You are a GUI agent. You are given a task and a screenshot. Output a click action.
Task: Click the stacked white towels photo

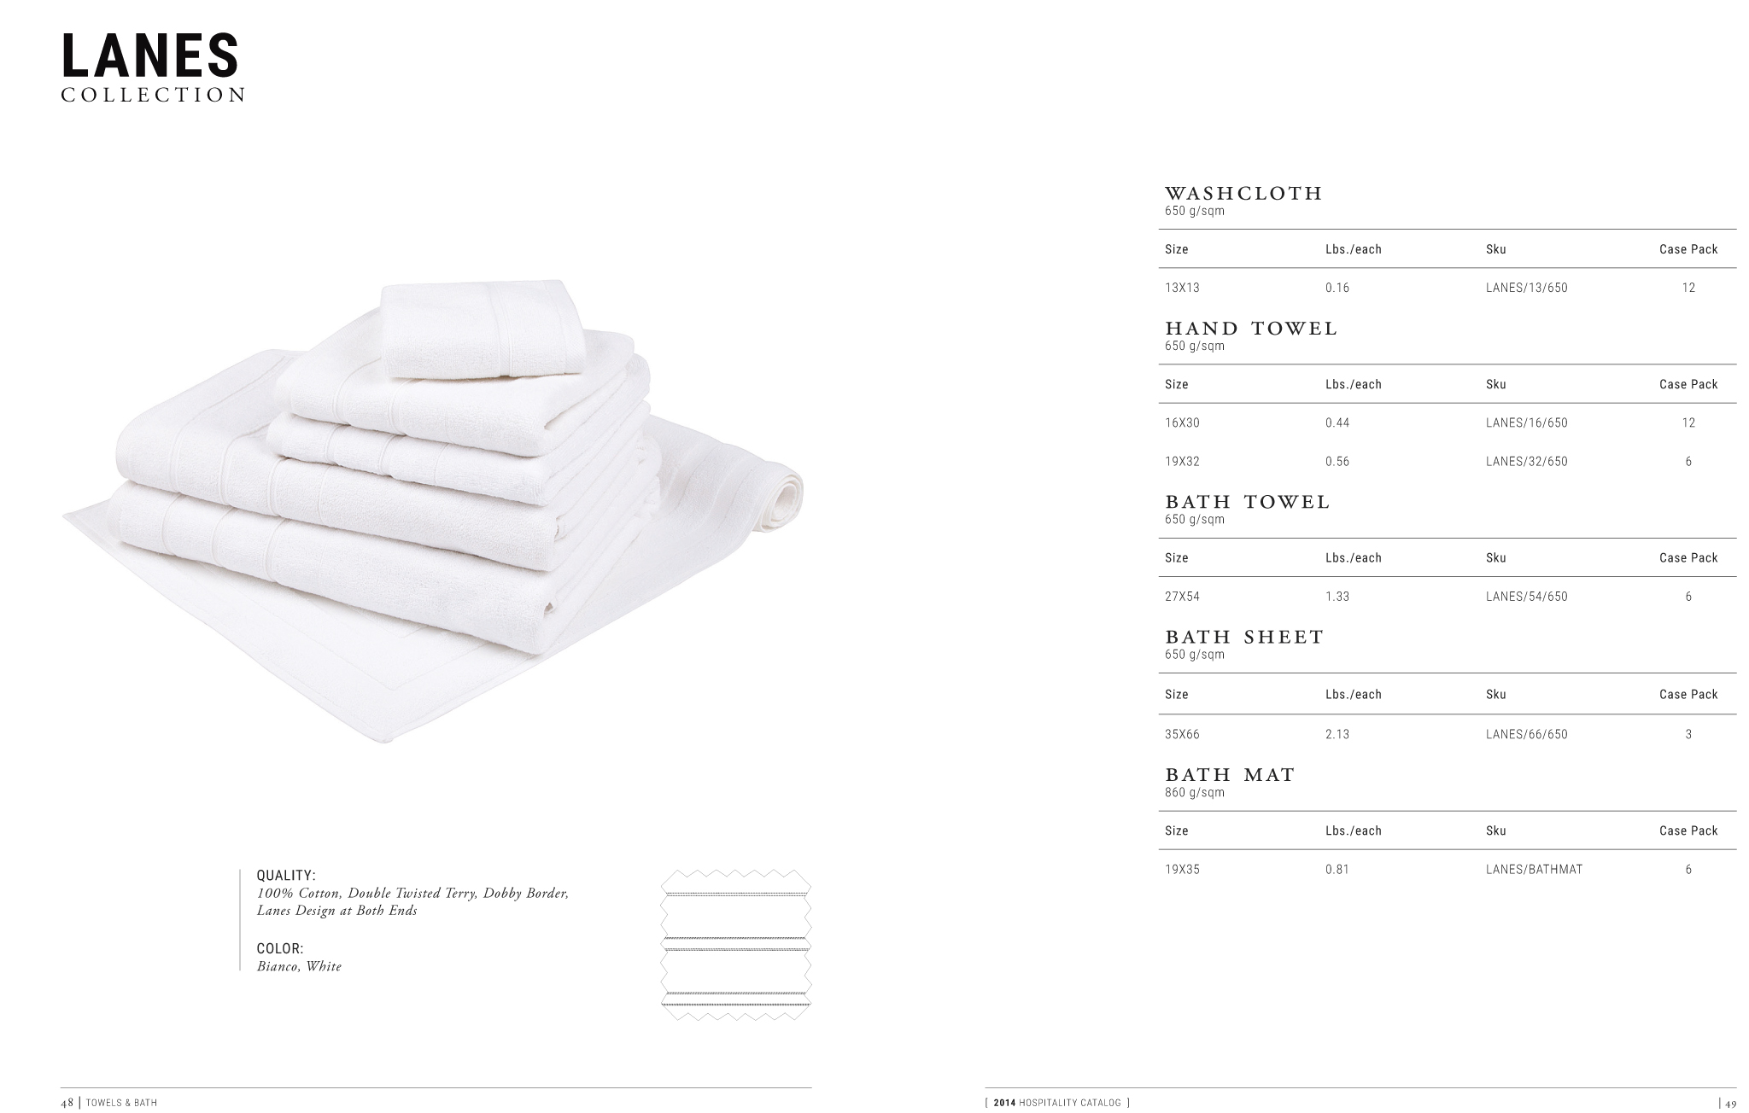433,511
